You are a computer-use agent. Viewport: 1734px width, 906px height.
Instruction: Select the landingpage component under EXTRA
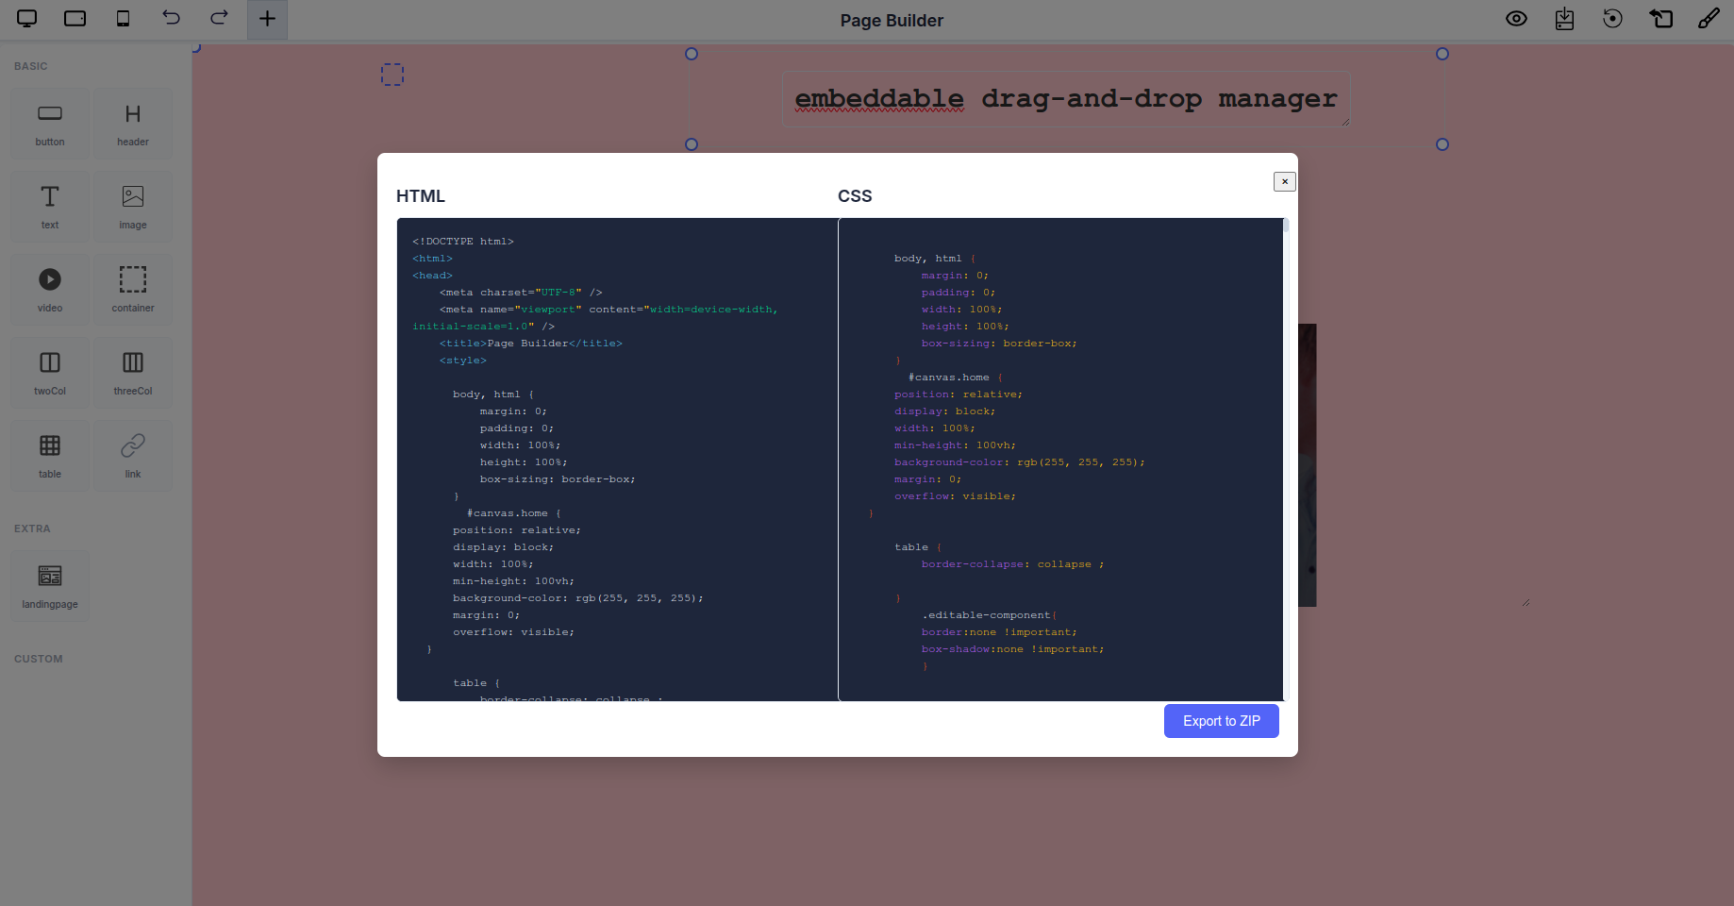[x=49, y=585]
